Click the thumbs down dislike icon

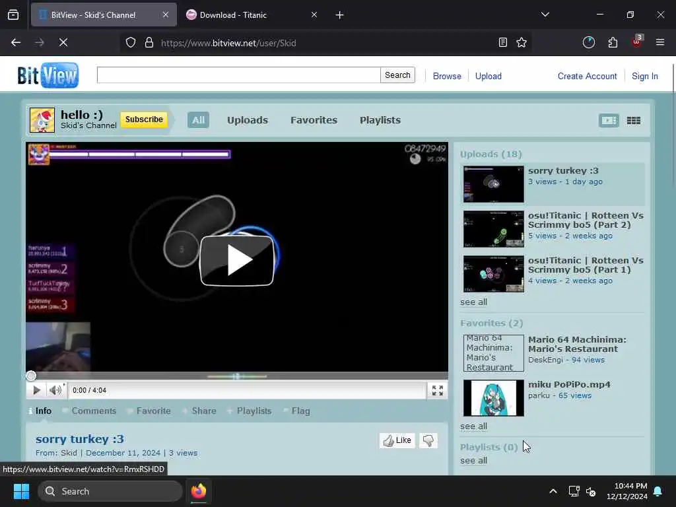[428, 440]
